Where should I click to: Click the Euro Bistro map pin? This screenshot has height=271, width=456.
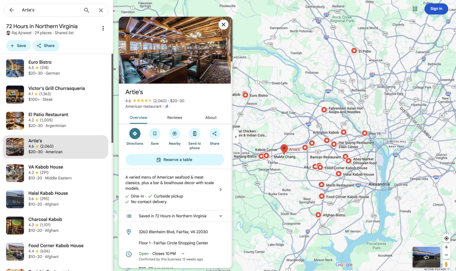(x=245, y=95)
